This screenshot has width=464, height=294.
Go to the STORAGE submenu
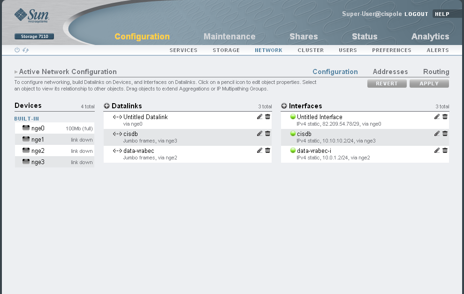[x=226, y=50]
